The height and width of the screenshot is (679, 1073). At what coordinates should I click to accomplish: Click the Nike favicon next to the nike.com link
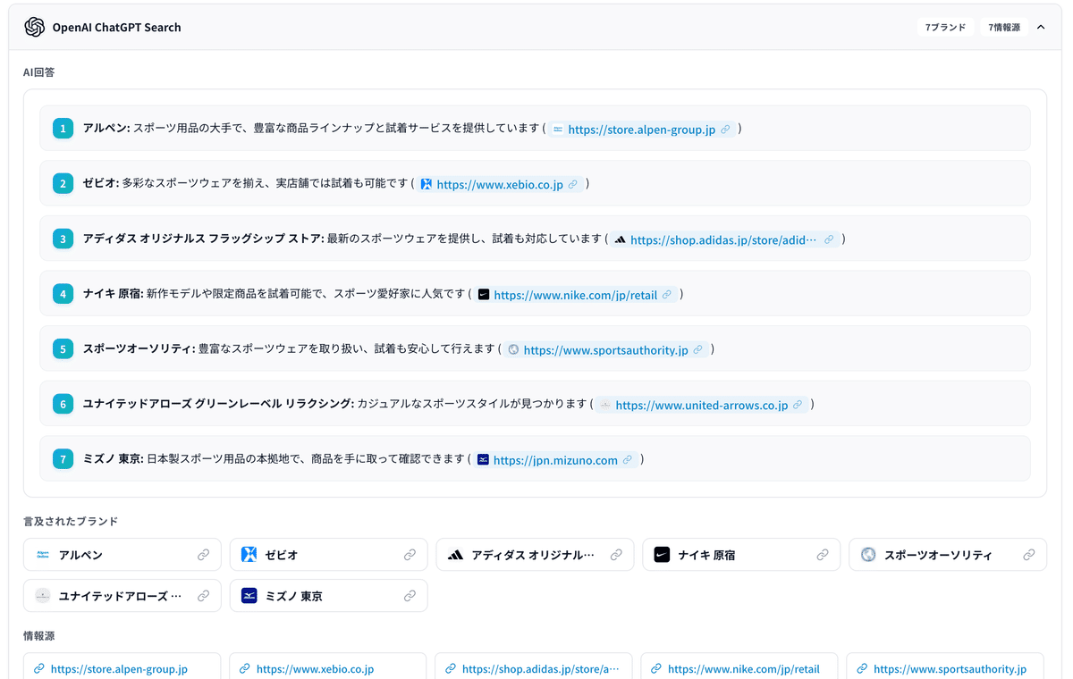coord(484,294)
